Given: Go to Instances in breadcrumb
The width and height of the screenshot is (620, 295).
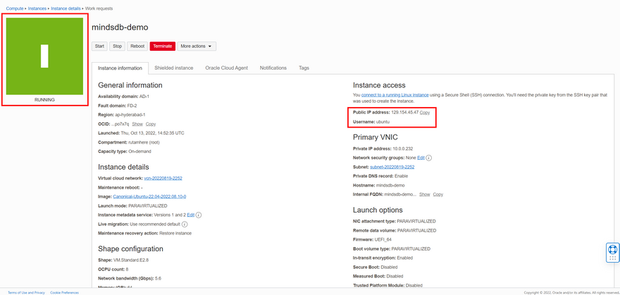Looking at the screenshot, I should coord(38,8).
